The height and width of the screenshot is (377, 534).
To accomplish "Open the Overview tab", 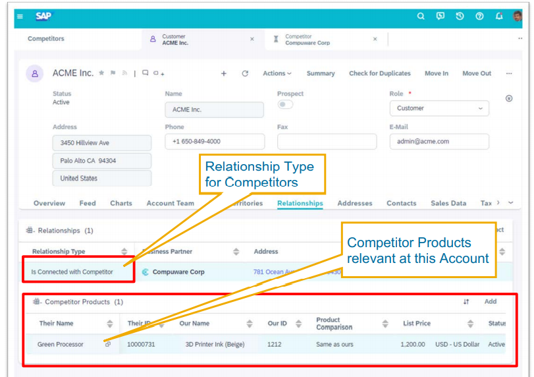I will point(49,203).
